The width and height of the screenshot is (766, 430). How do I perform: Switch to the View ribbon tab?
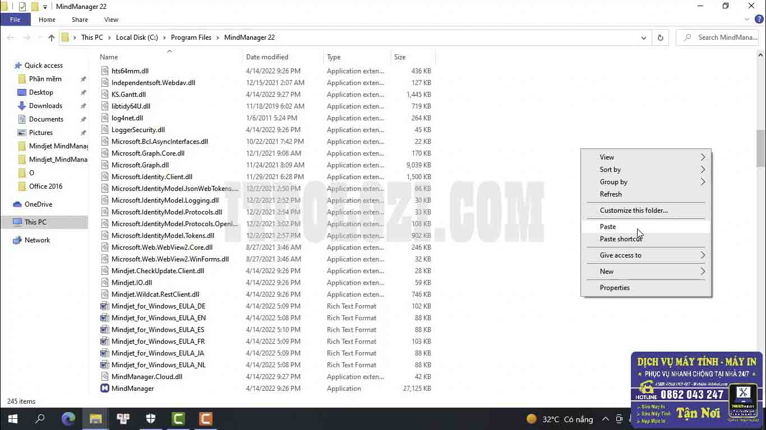(111, 19)
